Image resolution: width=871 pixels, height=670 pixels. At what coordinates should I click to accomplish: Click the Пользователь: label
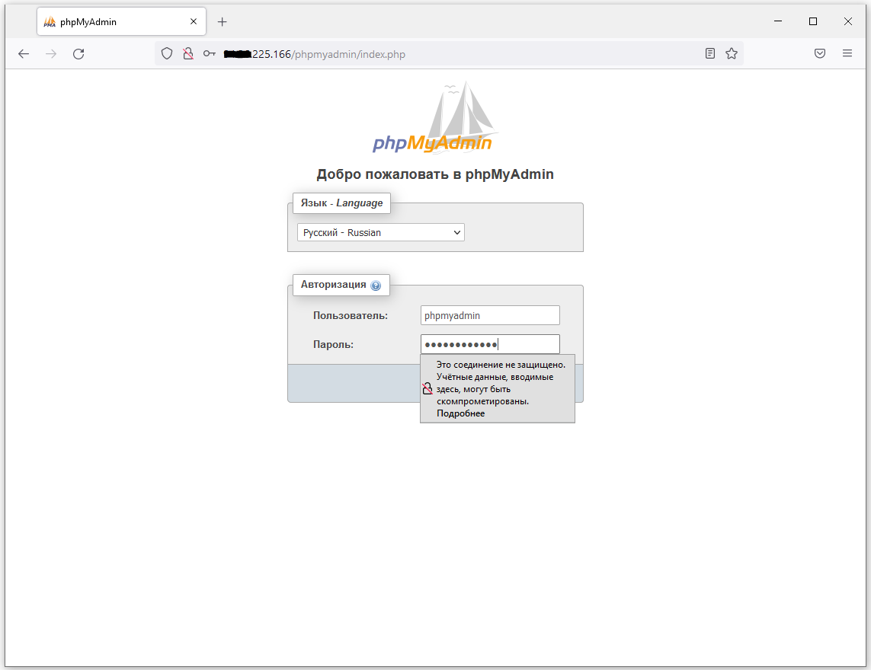tap(351, 316)
